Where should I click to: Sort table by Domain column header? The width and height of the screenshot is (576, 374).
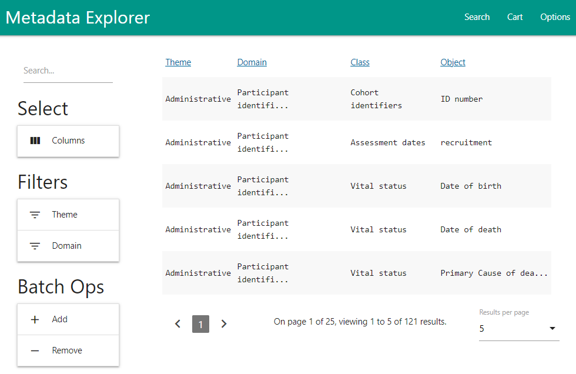252,62
